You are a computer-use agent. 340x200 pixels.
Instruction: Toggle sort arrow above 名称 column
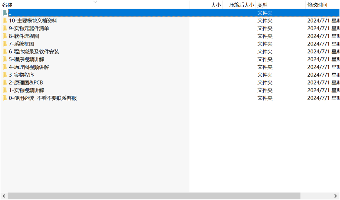click(x=95, y=2)
